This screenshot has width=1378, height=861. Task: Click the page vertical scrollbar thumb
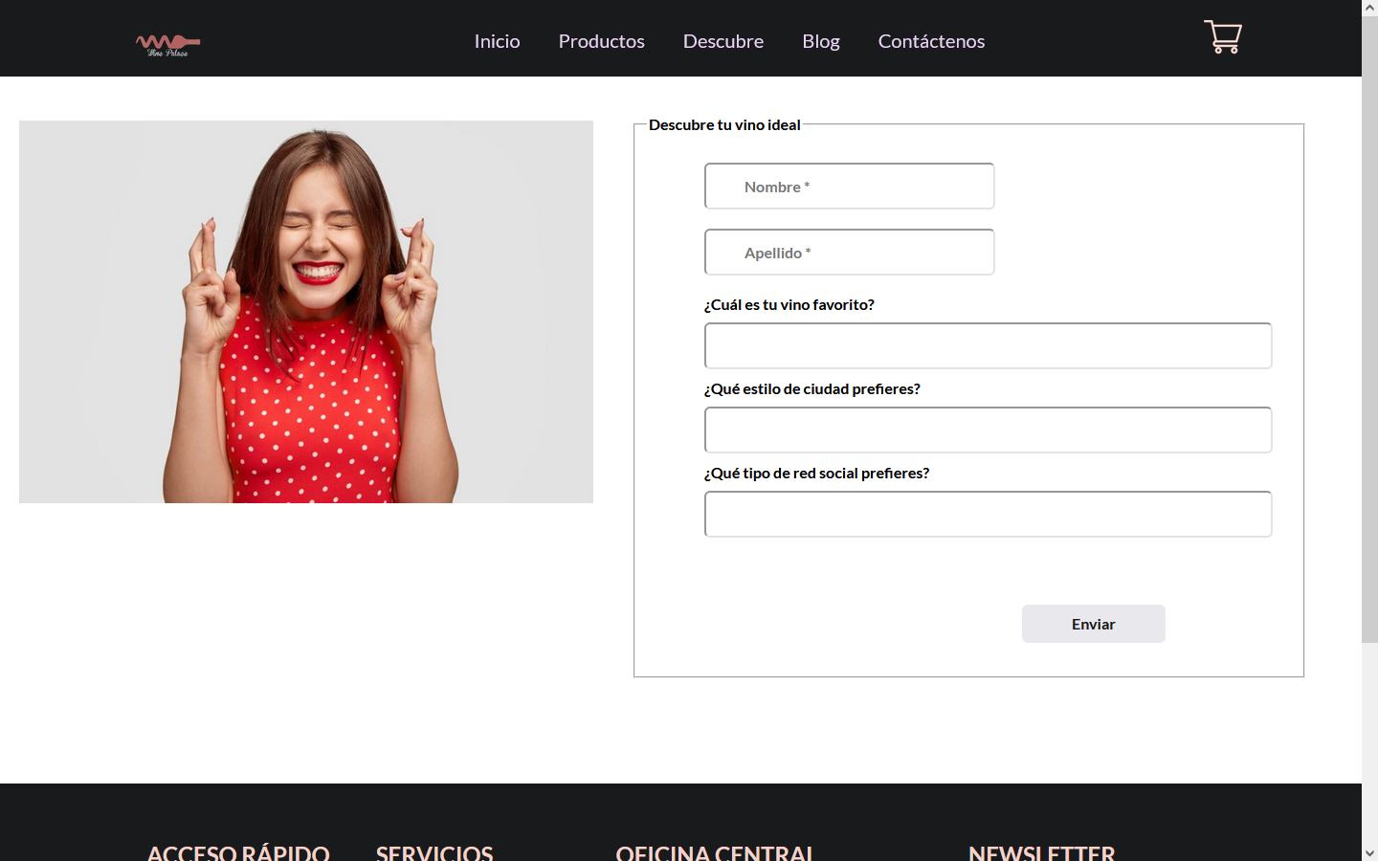[1369, 329]
